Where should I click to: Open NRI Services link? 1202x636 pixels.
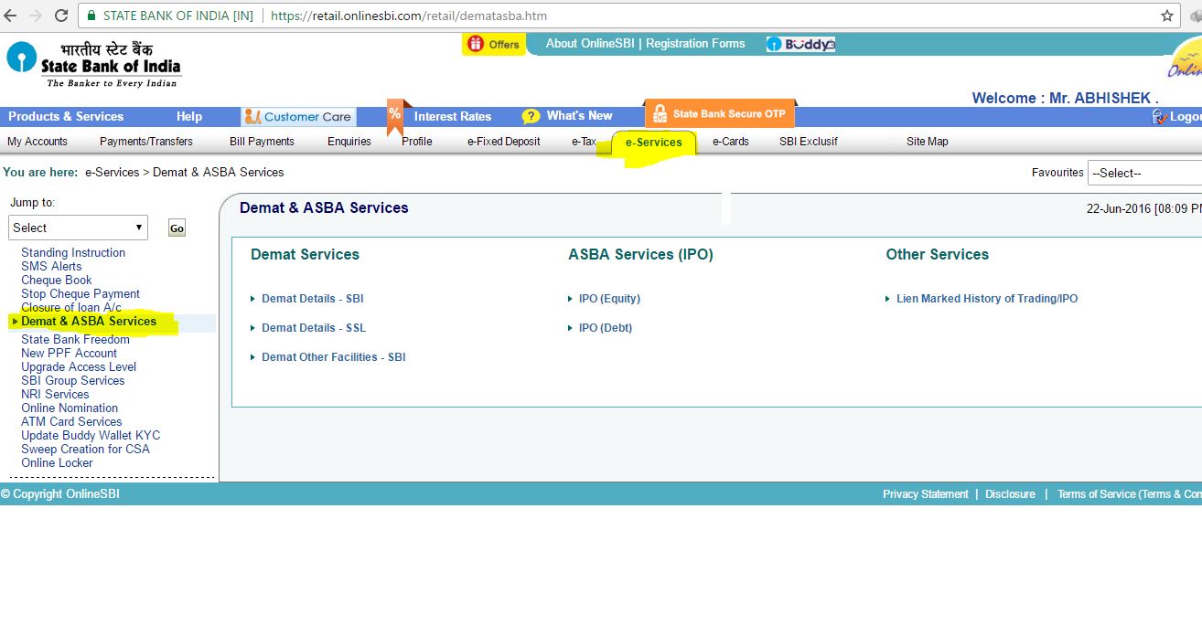pos(55,395)
